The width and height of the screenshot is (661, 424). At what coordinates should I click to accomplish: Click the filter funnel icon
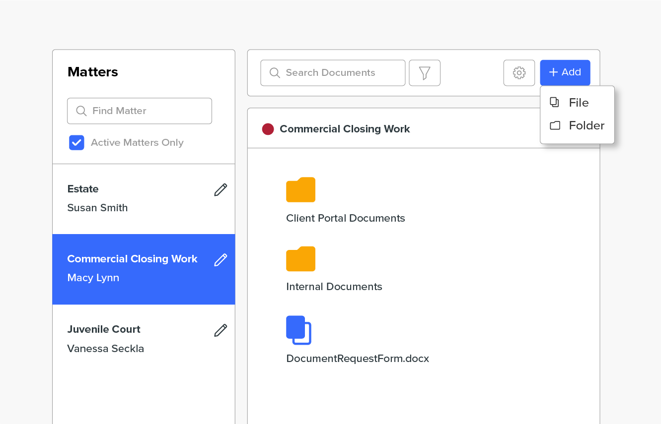425,73
